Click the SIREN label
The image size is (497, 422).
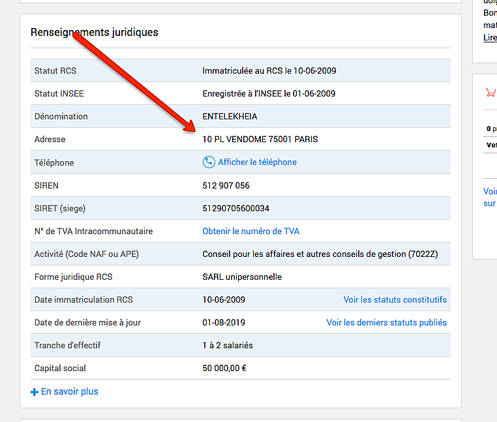pos(46,185)
